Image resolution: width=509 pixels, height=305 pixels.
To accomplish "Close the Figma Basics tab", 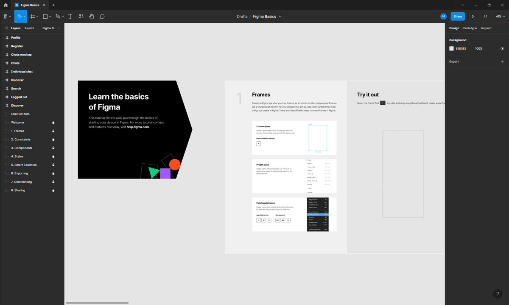I will (x=44, y=5).
